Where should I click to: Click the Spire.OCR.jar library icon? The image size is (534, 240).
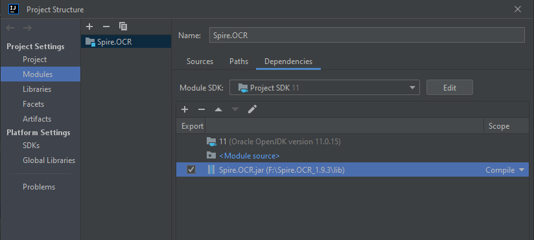pos(211,169)
